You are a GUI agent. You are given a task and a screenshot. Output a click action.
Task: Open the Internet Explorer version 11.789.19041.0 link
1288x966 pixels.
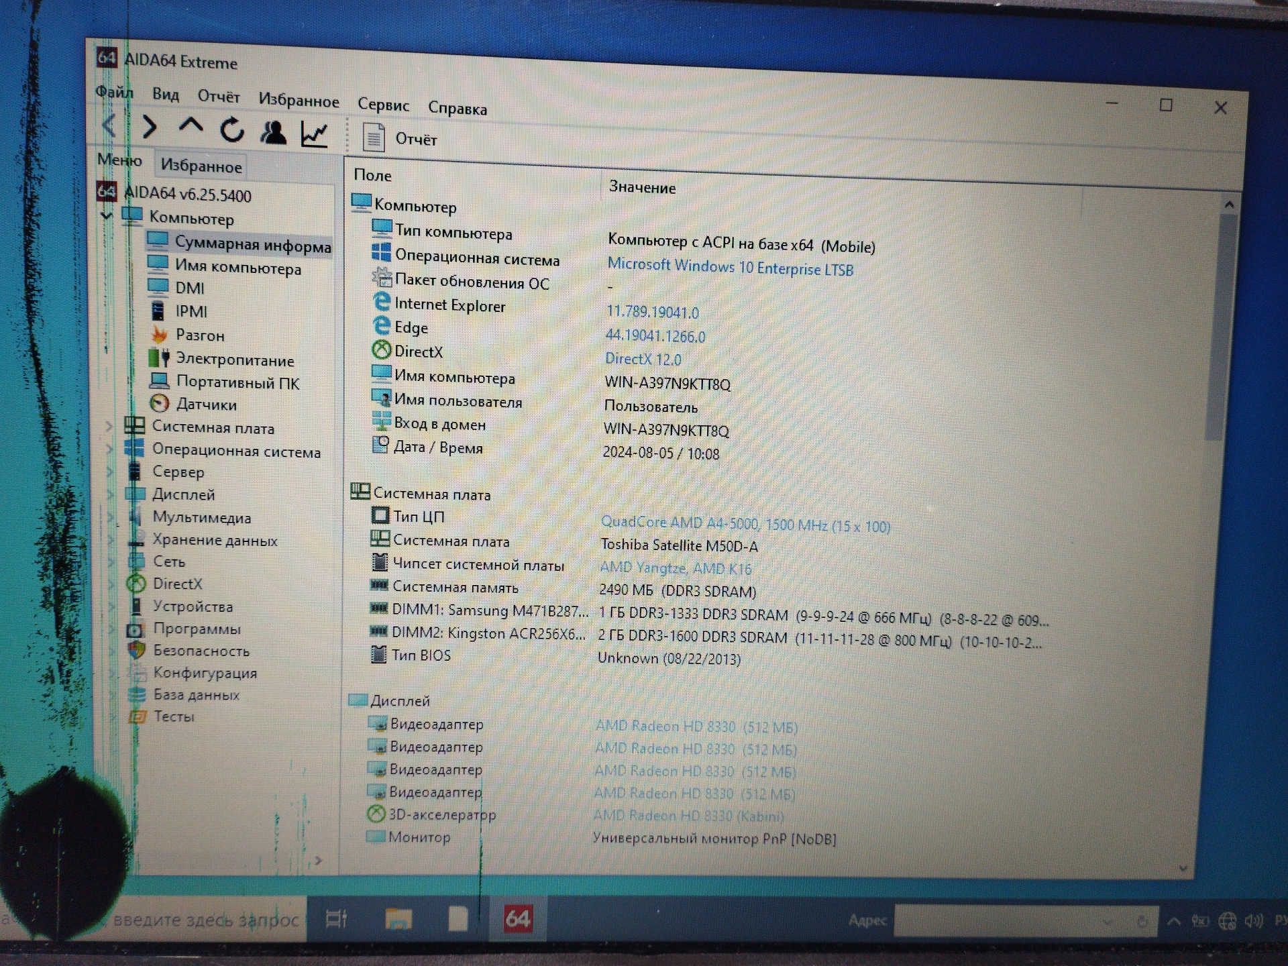coord(653,312)
